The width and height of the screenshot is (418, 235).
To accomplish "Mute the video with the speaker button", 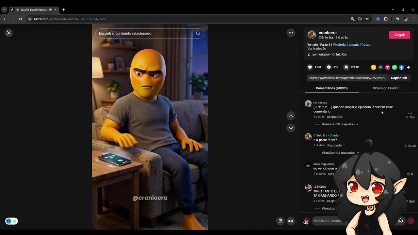I will point(291,221).
